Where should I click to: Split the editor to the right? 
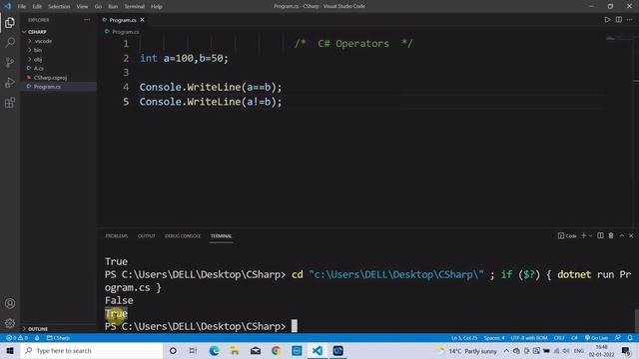pos(619,20)
